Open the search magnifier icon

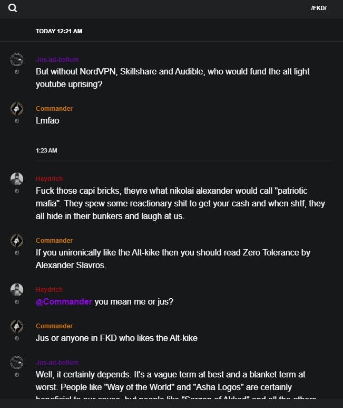13,8
